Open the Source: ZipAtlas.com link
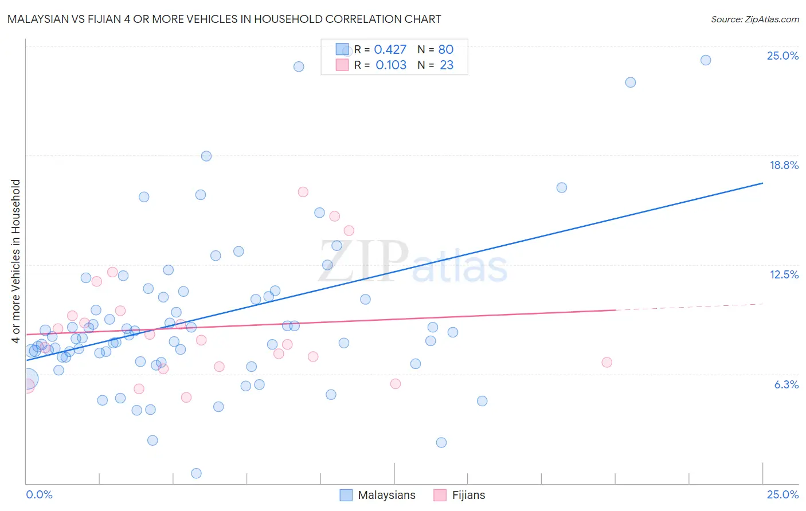 [x=754, y=19]
